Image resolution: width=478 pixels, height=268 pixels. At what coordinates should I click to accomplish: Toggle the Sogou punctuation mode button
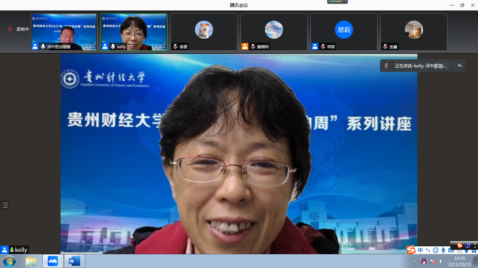click(x=428, y=250)
